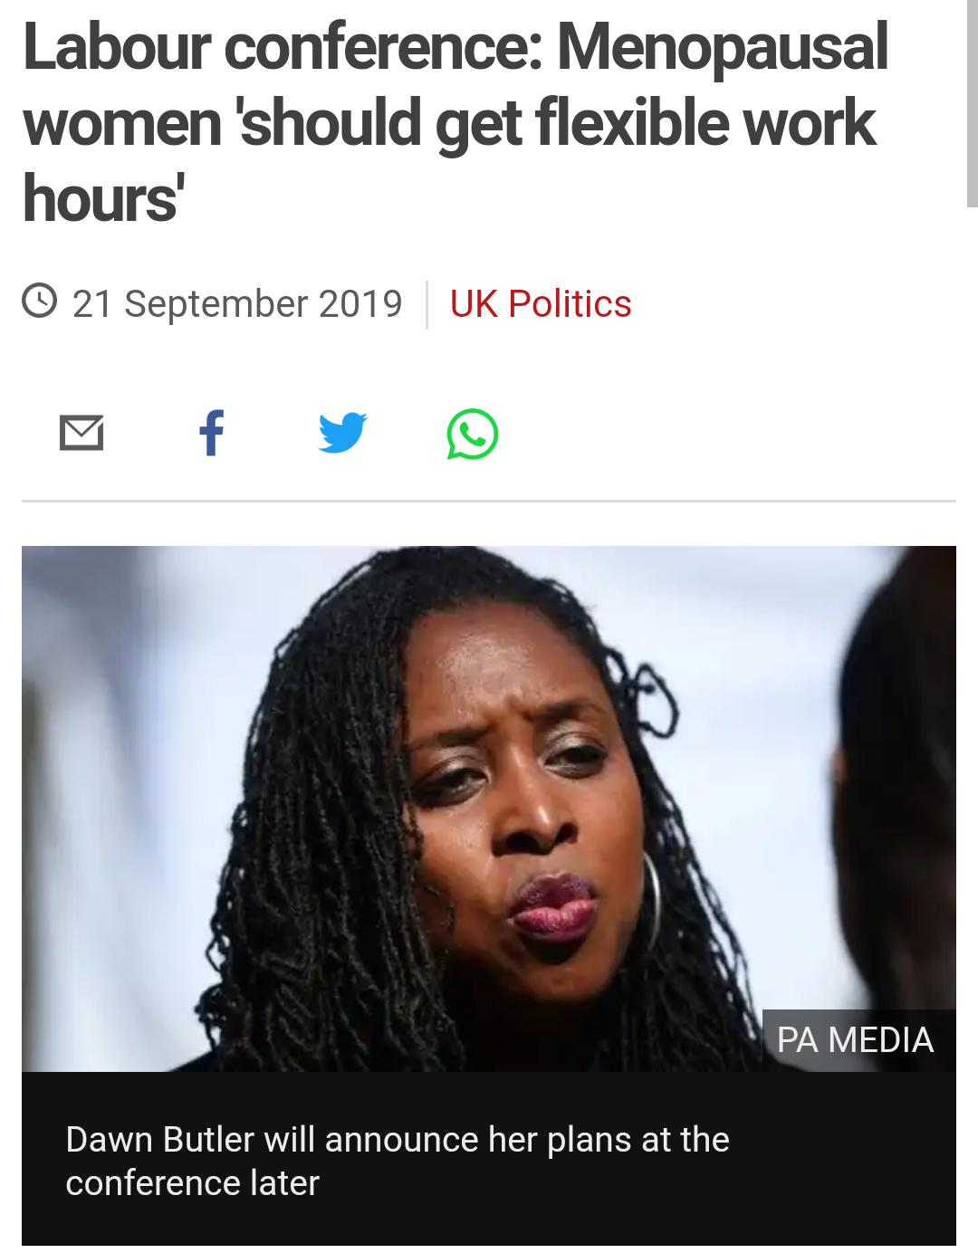Select the 21 September 2019 date text
Image resolution: width=978 pixels, height=1253 pixels.
coord(237,303)
